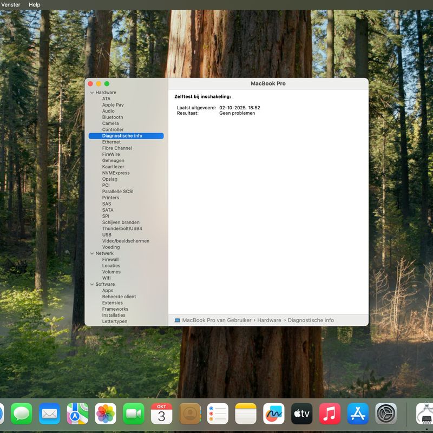Open the Music app icon
The image size is (433, 433).
(330, 414)
